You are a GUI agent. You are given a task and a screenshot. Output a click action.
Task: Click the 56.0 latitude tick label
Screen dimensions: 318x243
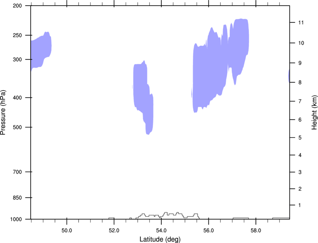[x=209, y=231]
